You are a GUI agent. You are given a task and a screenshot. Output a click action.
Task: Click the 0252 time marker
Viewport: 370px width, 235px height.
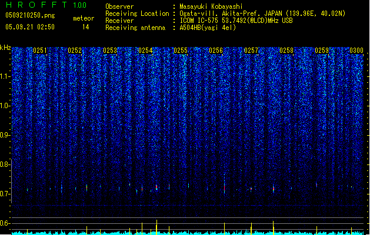(75, 51)
